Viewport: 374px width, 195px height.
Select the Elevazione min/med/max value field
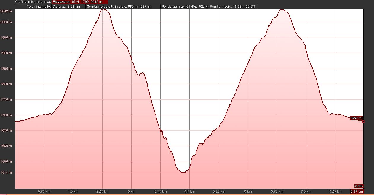point(79,2)
